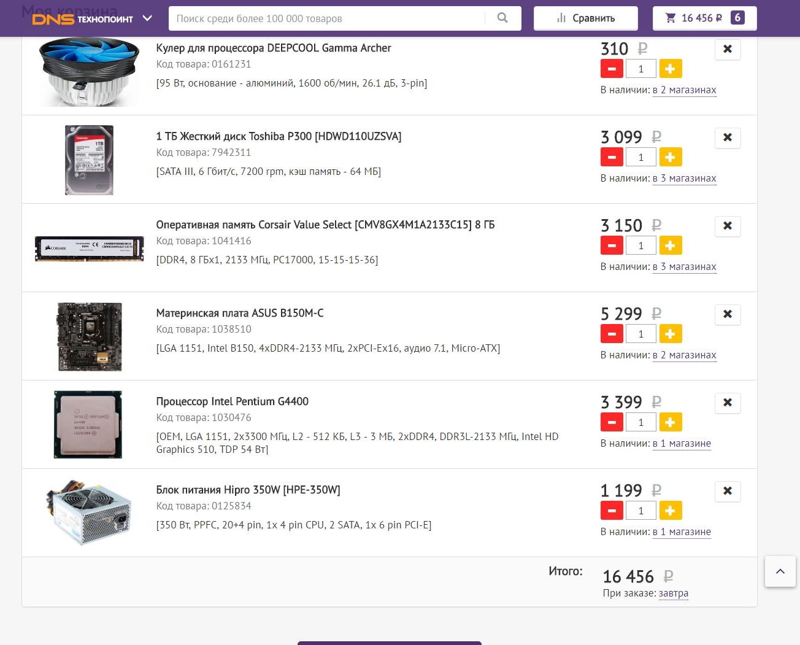Increase quantity of Toshiba P300 hard drive

671,157
